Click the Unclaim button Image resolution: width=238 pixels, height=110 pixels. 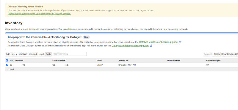point(23,54)
